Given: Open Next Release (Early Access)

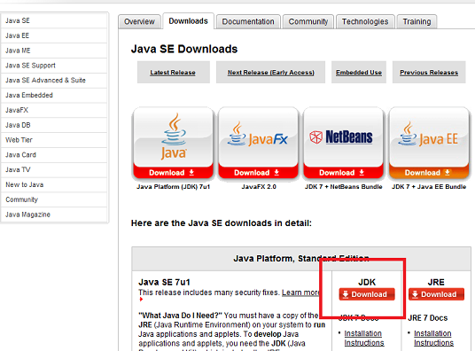Looking at the screenshot, I should (271, 73).
